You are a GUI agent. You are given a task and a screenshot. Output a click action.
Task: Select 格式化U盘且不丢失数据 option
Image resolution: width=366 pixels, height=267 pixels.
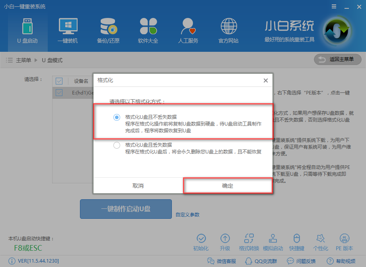click(117, 117)
